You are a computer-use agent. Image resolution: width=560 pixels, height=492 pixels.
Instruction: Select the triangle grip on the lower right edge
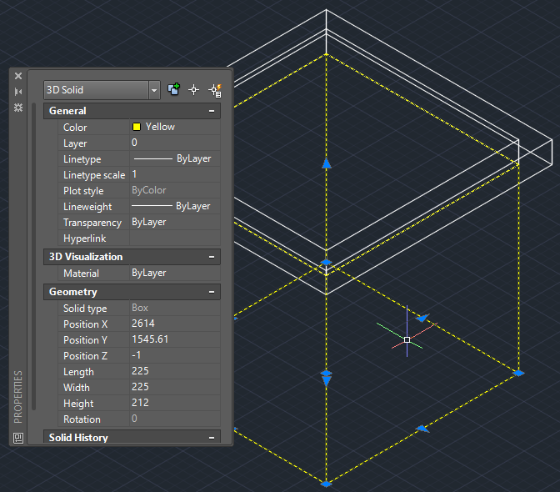click(422, 428)
